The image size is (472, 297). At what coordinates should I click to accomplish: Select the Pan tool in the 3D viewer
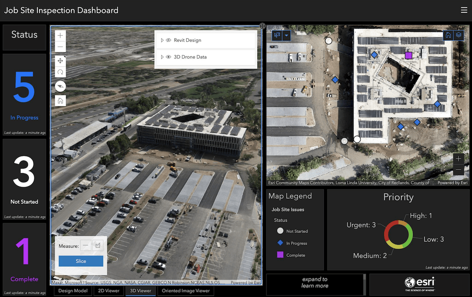pos(60,61)
